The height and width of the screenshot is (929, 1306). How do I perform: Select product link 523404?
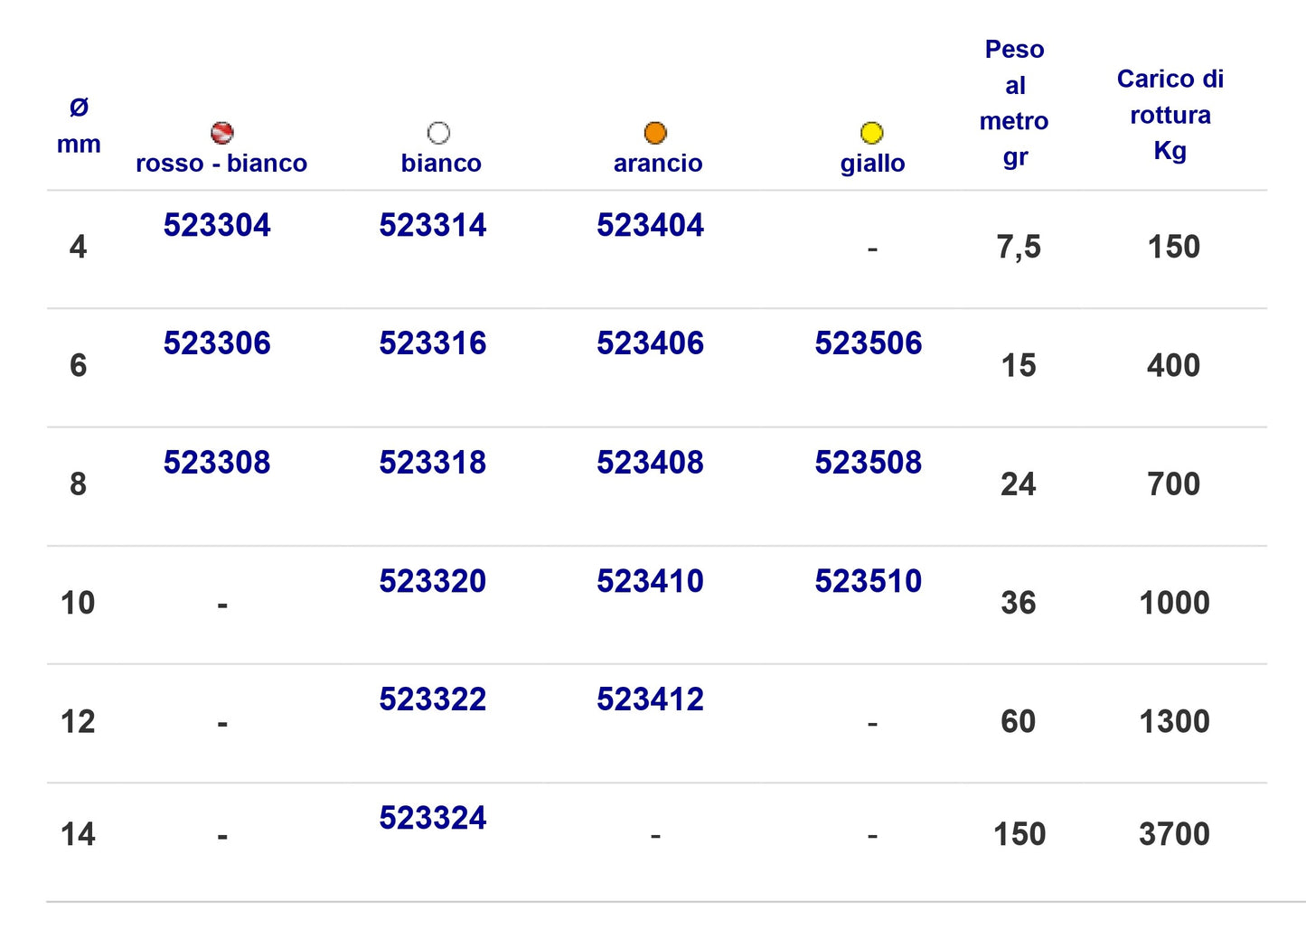[650, 225]
